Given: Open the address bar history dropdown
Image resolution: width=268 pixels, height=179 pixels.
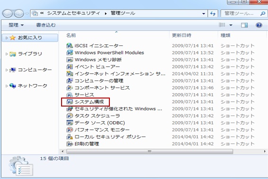Looking at the screenshot, I should pyautogui.click(x=204, y=14).
